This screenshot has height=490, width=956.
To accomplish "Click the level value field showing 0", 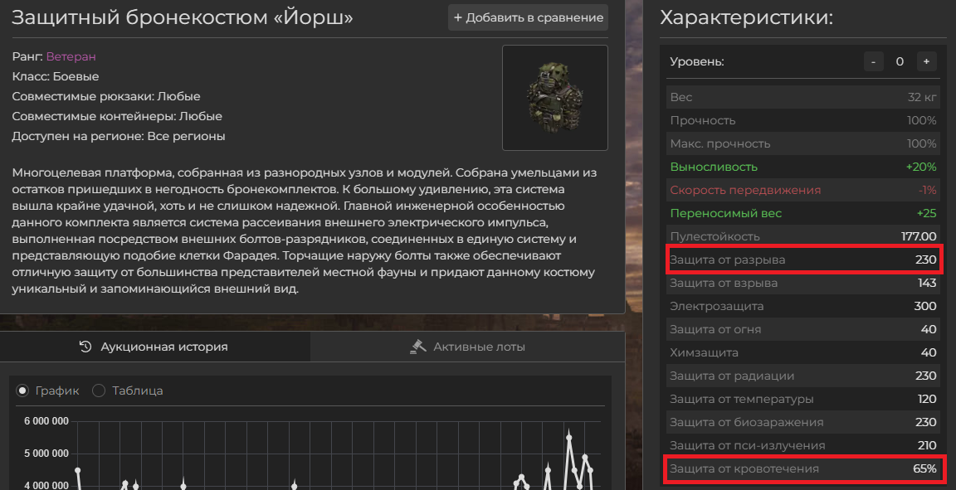I will click(900, 61).
